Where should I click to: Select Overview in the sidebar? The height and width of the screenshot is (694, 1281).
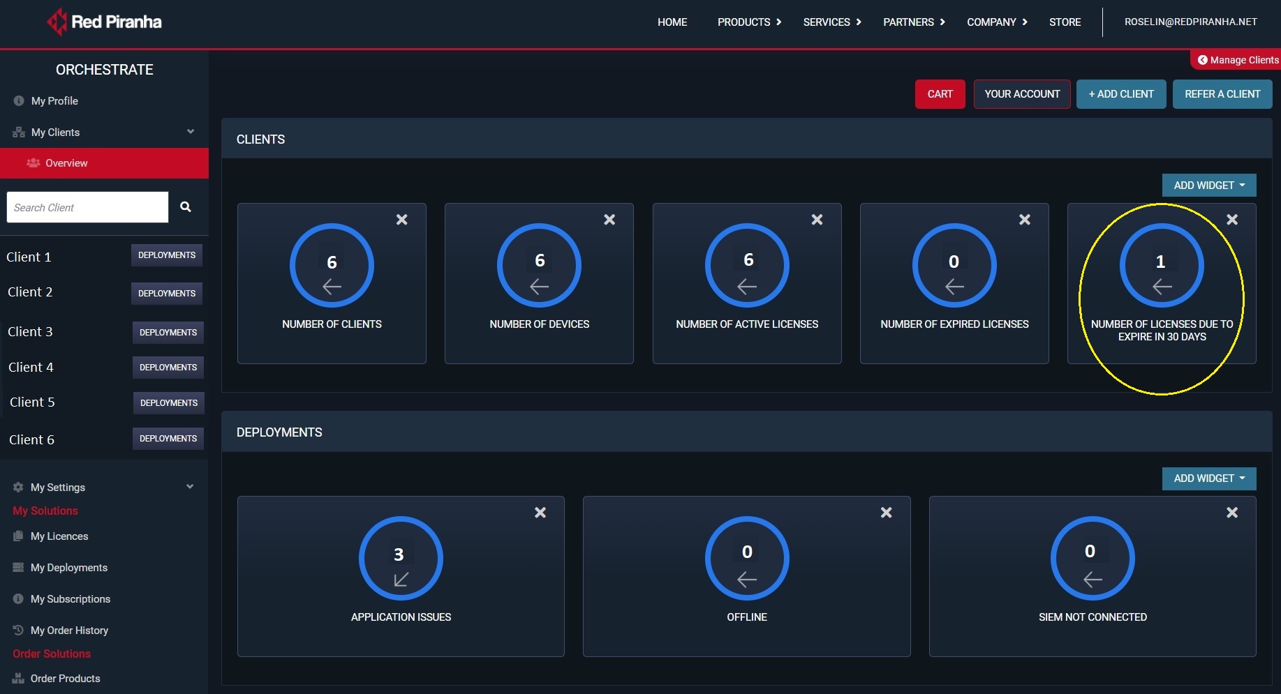(x=104, y=163)
